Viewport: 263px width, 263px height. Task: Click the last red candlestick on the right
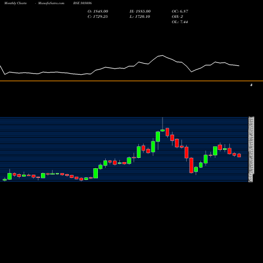[x=239, y=155]
